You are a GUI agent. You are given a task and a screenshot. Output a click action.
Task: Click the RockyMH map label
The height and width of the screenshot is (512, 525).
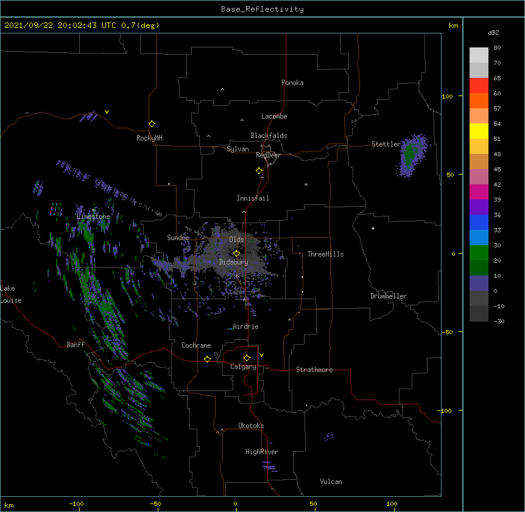149,138
